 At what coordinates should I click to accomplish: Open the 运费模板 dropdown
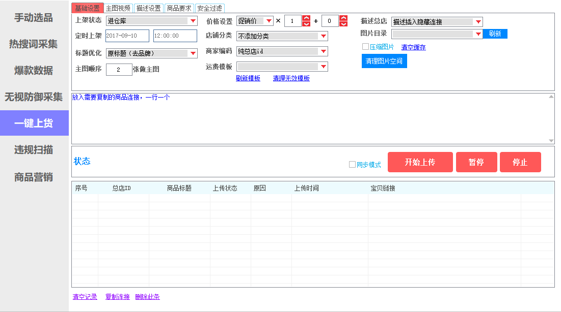323,67
